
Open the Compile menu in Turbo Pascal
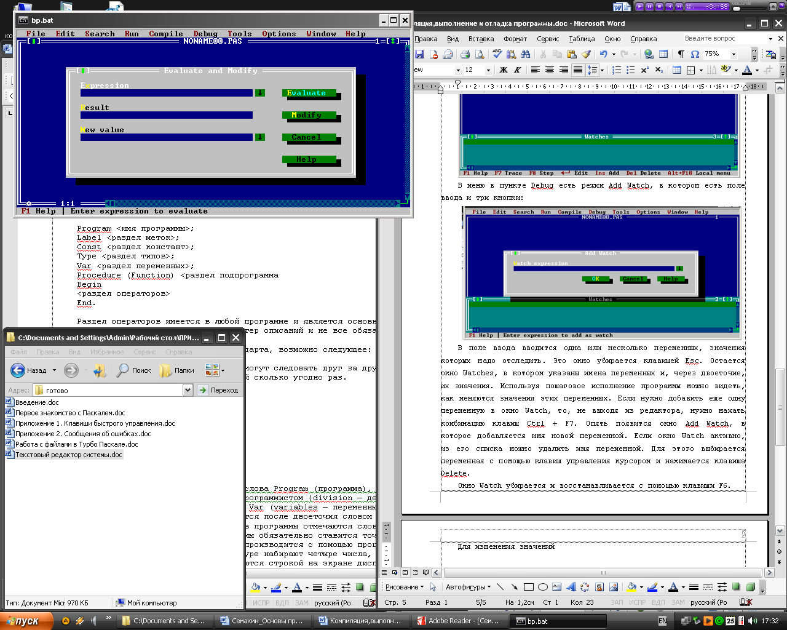point(166,34)
